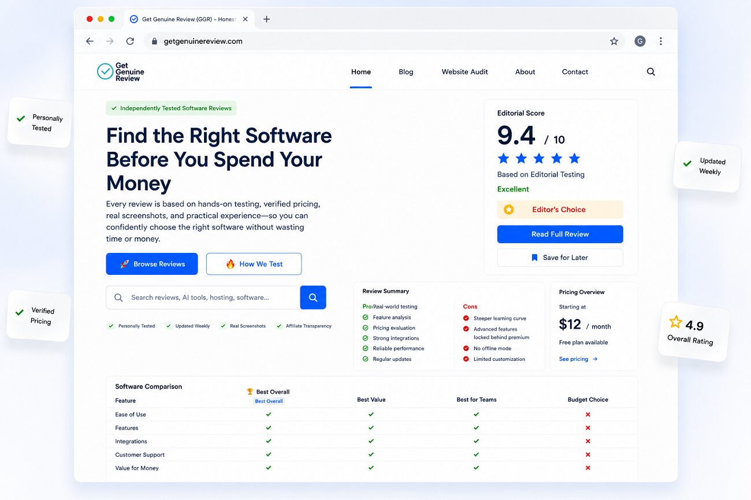This screenshot has height=500, width=751.
Task: Click the red icon beside No offline mode
Action: pyautogui.click(x=466, y=348)
